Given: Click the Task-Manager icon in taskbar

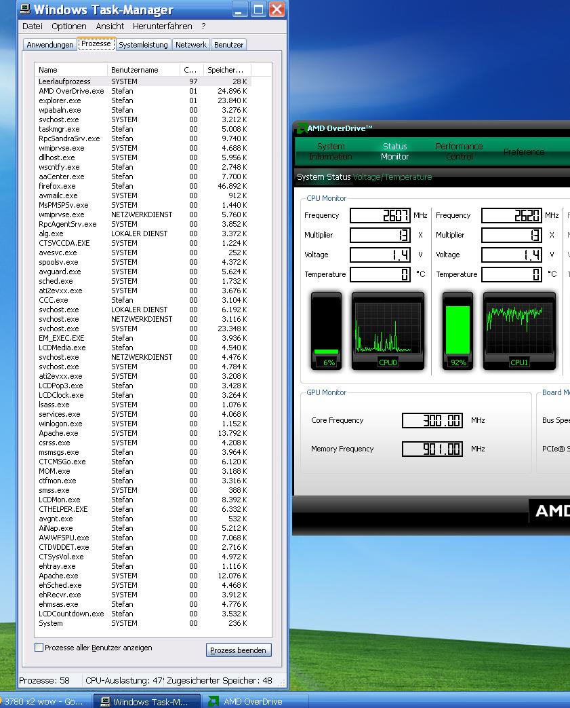Looking at the screenshot, I should coord(105,702).
